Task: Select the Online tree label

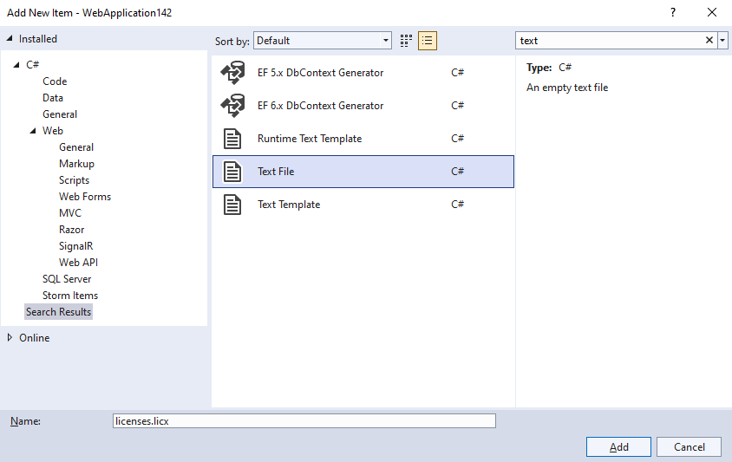Action: 34,337
